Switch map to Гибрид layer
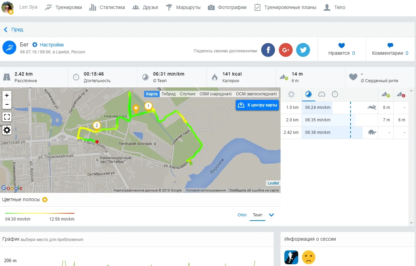Image resolution: width=416 pixels, height=266 pixels. (168, 94)
